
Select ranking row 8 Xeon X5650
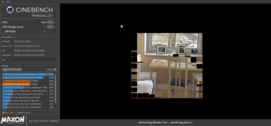pos(28,97)
